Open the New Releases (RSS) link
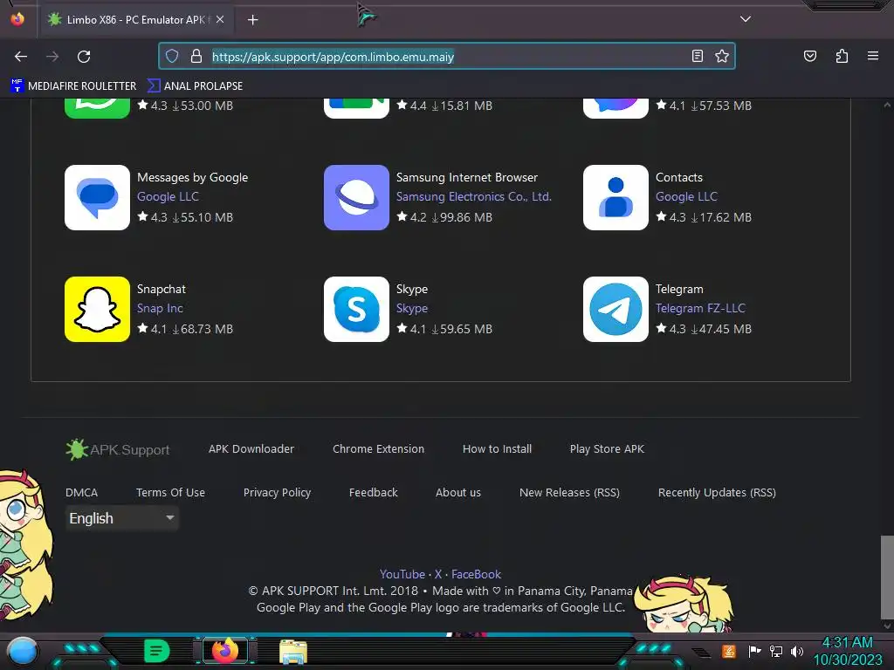Viewport: 894px width, 670px height. (569, 492)
